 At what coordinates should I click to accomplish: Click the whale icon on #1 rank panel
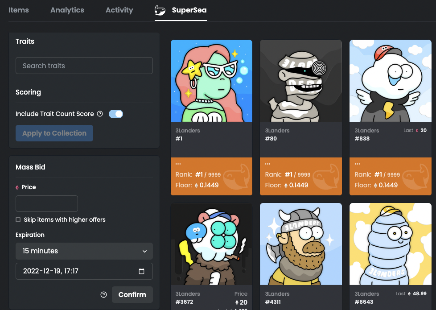236,177
